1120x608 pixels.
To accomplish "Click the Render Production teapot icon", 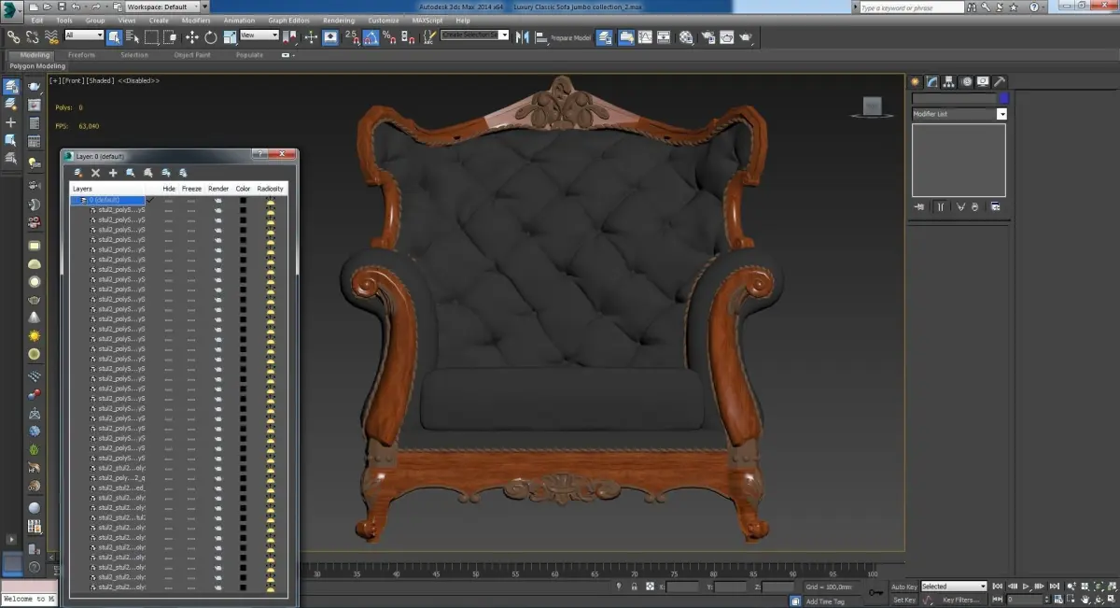I will coord(746,37).
